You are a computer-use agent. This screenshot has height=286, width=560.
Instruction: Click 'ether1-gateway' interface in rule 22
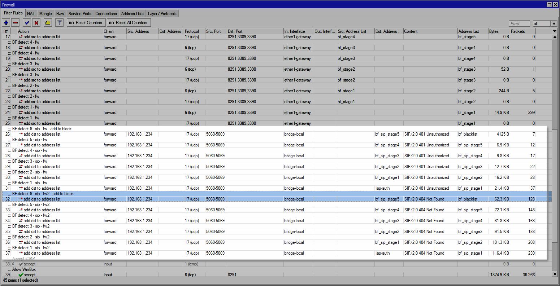coord(298,91)
